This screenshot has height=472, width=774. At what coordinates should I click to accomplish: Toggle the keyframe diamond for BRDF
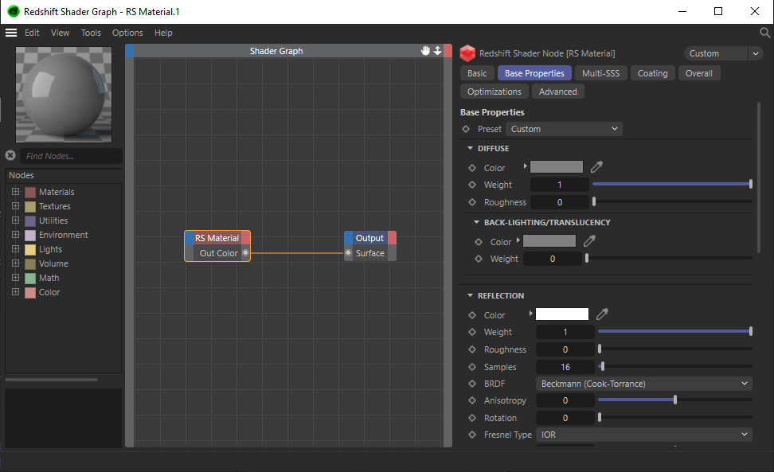pyautogui.click(x=472, y=383)
